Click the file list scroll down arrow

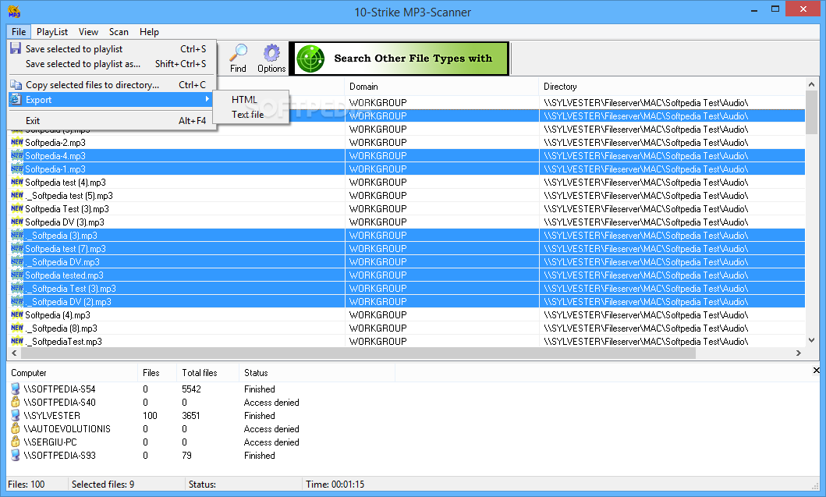811,340
